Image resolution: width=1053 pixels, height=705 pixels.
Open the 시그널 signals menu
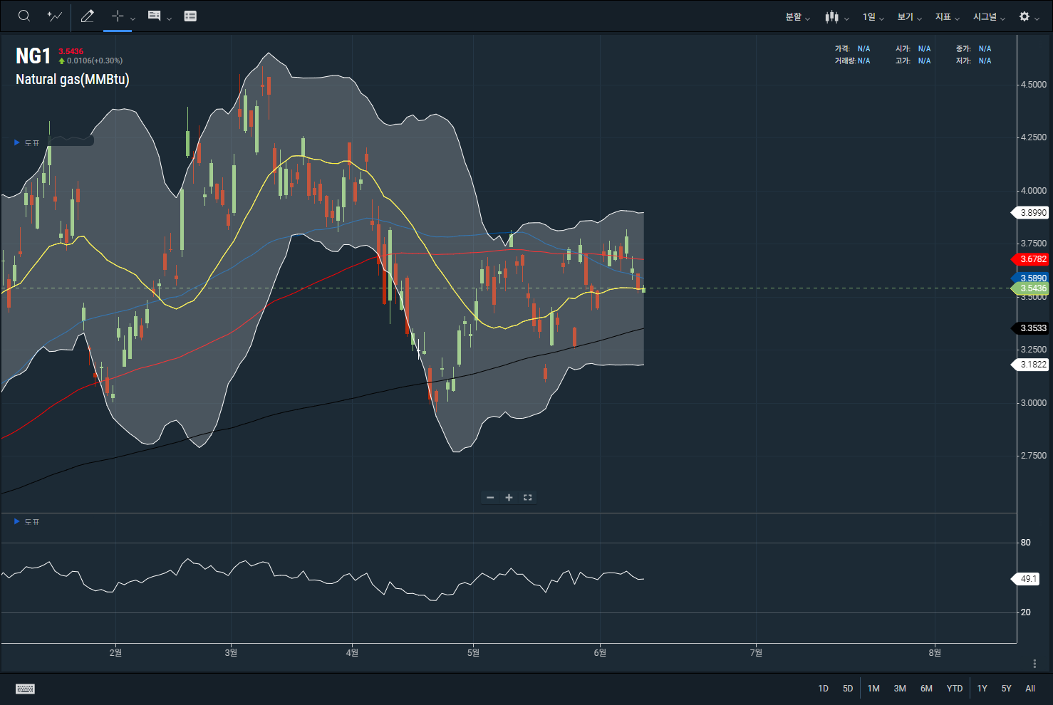coord(989,17)
